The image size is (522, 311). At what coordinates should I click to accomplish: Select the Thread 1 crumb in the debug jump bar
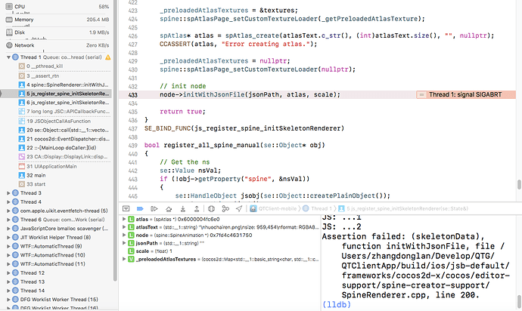[322, 208]
